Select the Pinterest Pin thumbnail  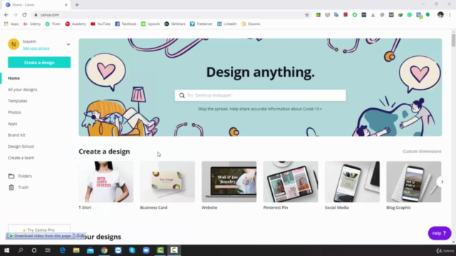click(291, 182)
